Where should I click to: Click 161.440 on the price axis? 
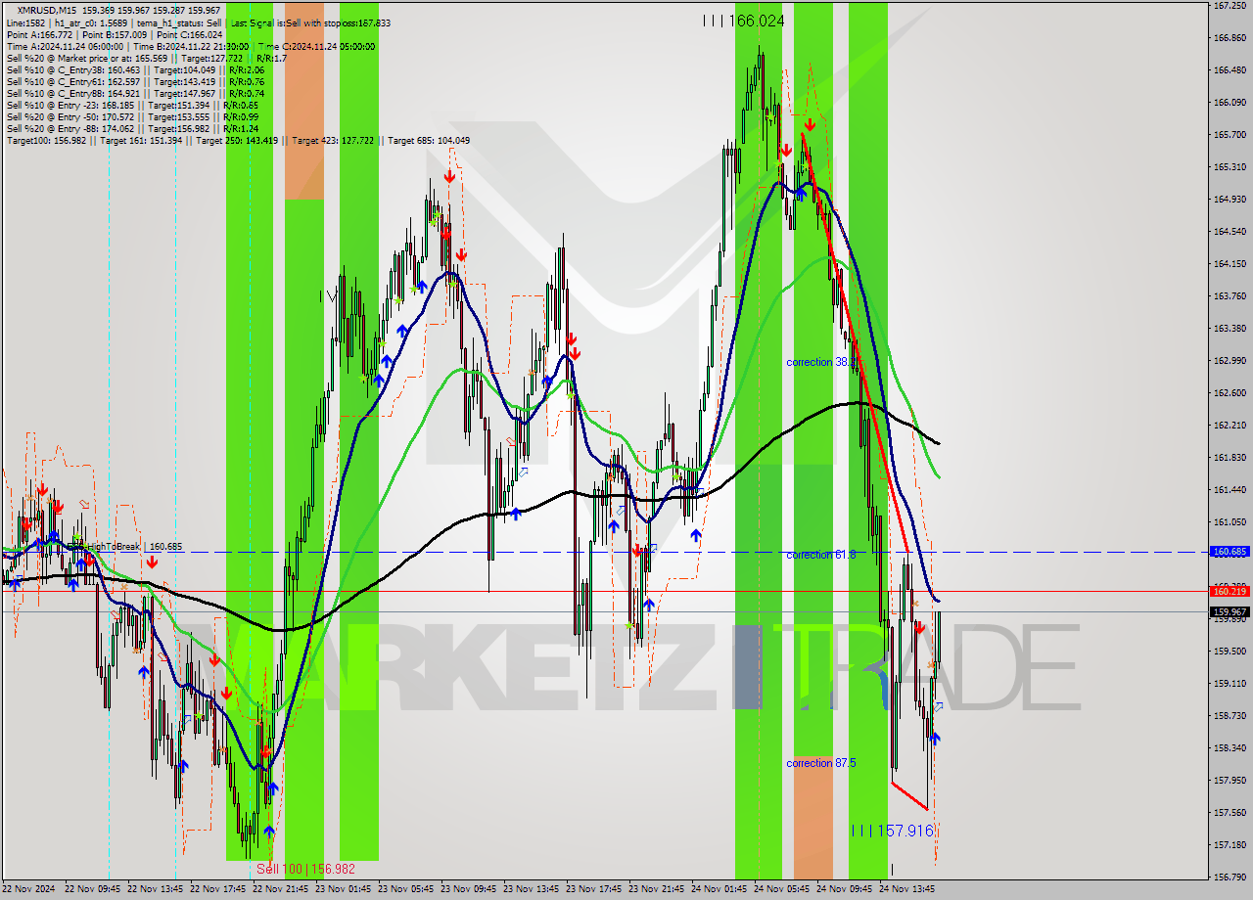click(x=1230, y=490)
